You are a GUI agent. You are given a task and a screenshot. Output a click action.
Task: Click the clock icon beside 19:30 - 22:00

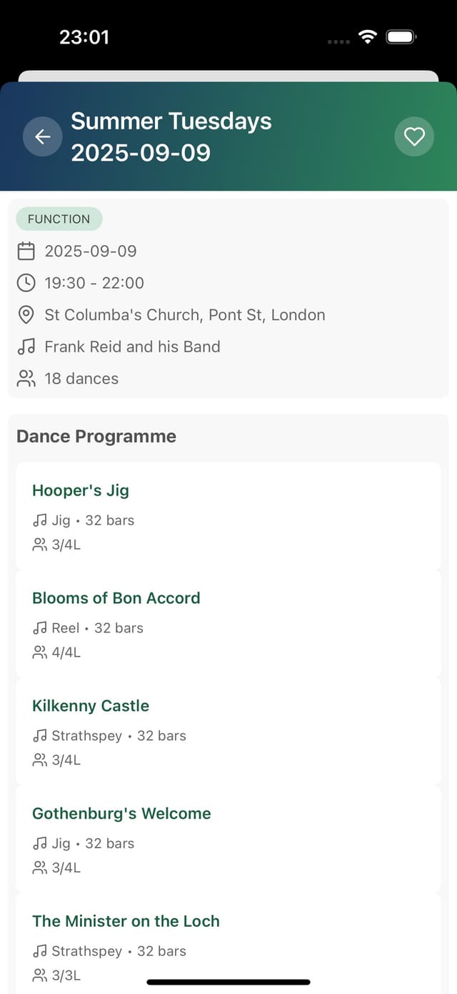click(x=26, y=283)
